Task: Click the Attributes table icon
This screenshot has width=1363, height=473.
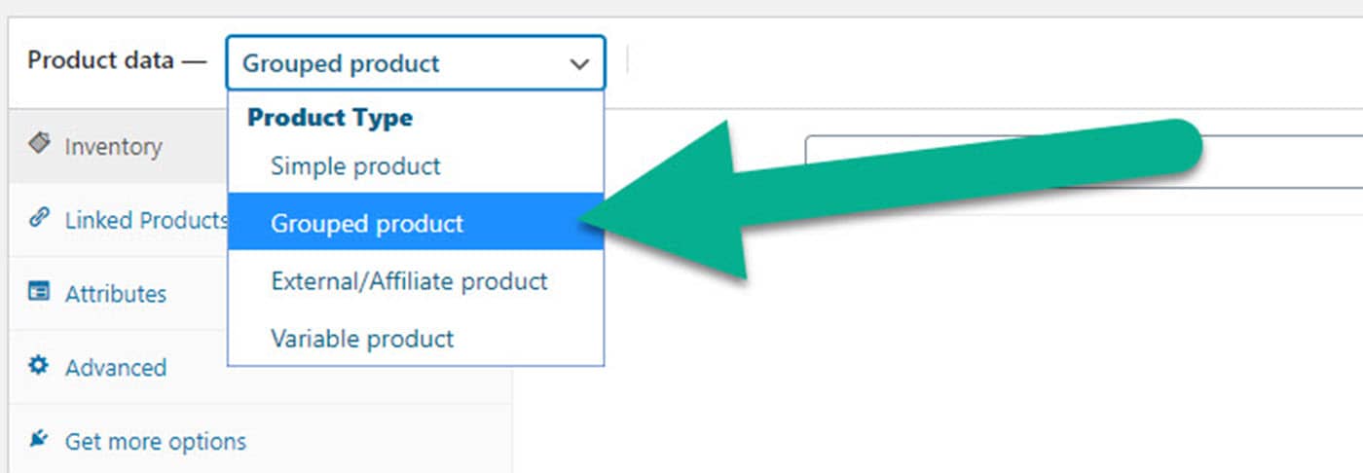Action: point(39,291)
